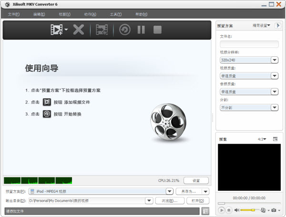Open the 文件(F) menu
286x217 pixels.
click(14, 14)
